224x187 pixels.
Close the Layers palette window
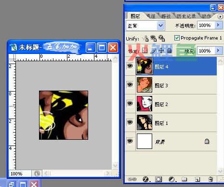click(x=221, y=7)
